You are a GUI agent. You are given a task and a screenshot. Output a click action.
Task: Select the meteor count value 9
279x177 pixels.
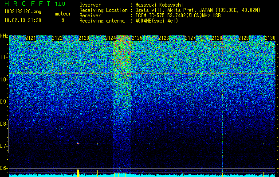point(63,20)
